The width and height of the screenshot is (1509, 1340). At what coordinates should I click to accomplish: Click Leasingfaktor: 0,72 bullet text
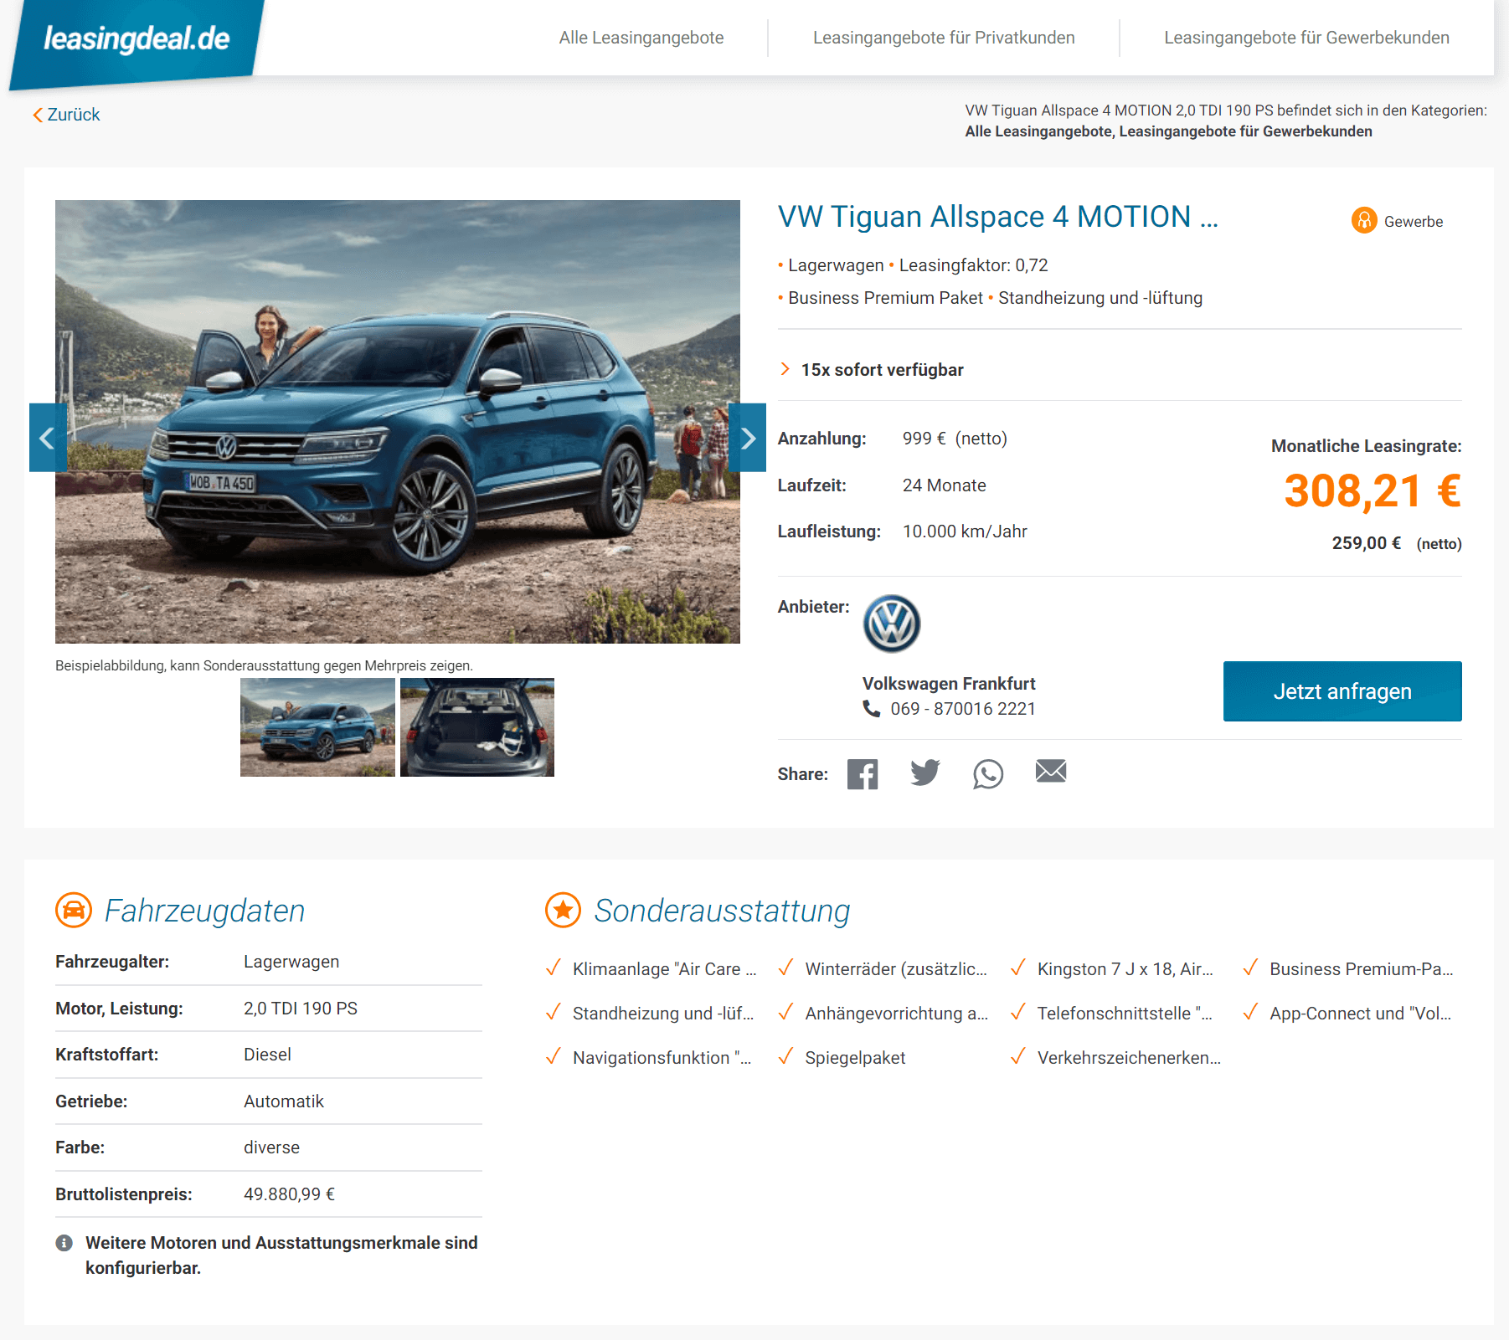pyautogui.click(x=973, y=265)
